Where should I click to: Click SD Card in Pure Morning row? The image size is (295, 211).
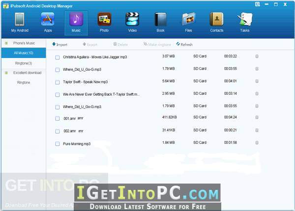(200, 143)
